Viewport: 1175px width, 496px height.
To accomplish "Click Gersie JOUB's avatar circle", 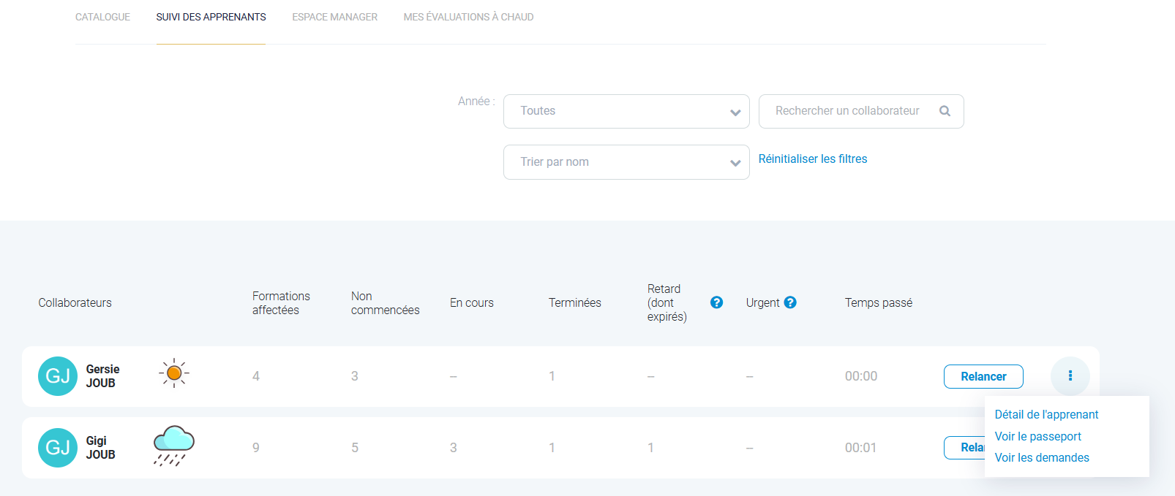I will pyautogui.click(x=58, y=376).
